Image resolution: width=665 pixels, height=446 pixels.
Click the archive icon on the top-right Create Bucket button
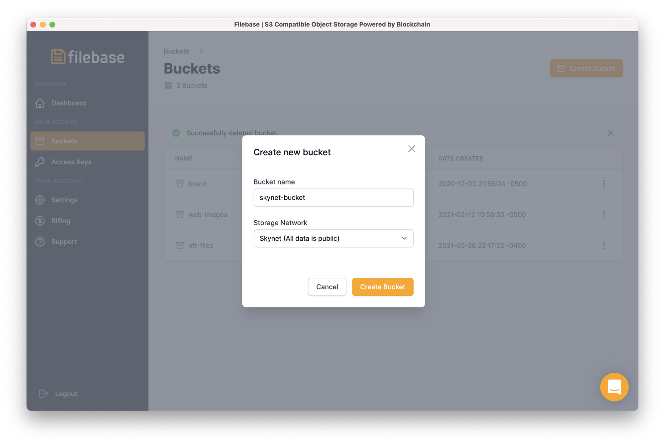561,68
